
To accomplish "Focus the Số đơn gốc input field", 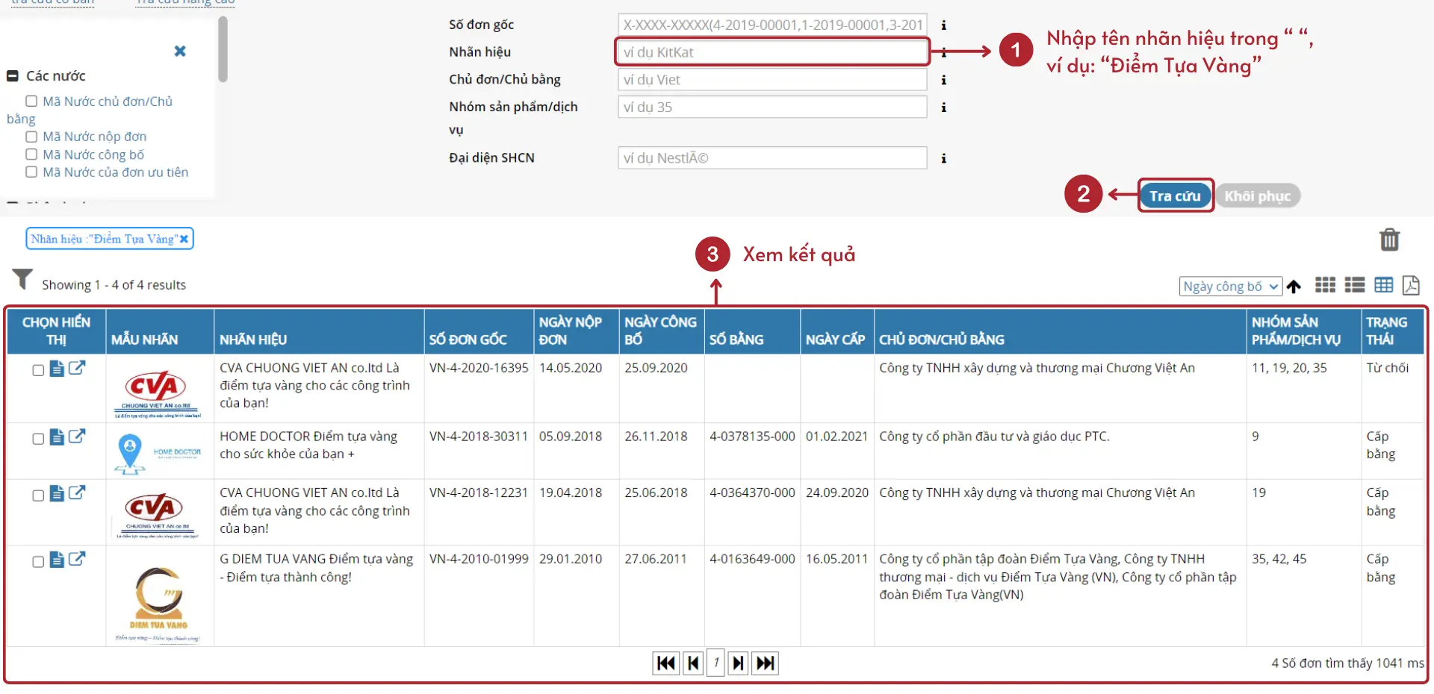I will 772,25.
